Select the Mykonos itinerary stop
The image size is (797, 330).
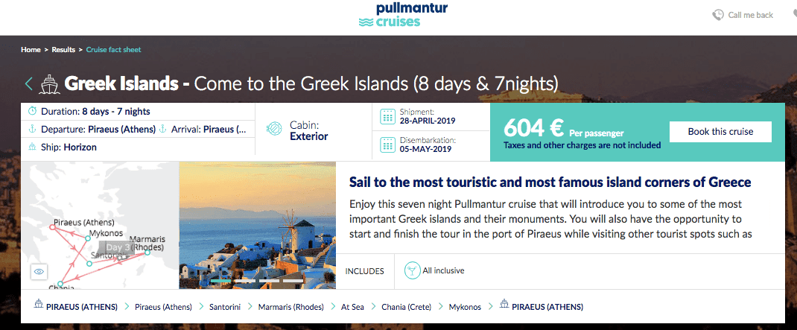(x=465, y=307)
